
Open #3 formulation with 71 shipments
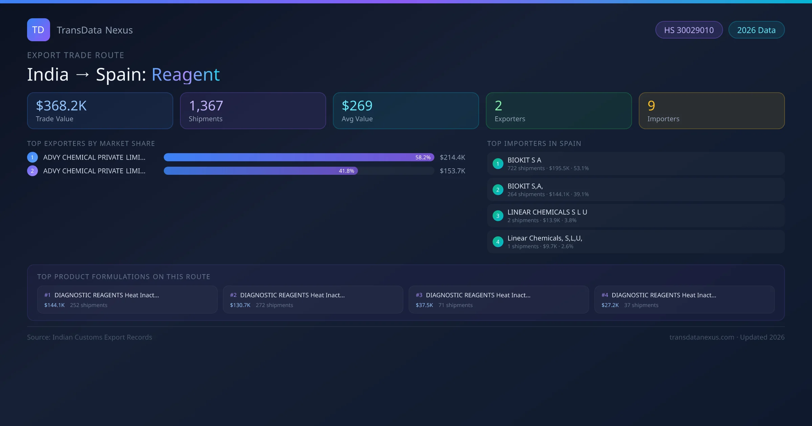(498, 300)
